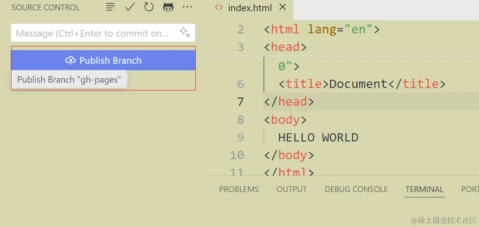This screenshot has width=479, height=227.
Task: Click the closing </body> tag
Action: [x=289, y=155]
